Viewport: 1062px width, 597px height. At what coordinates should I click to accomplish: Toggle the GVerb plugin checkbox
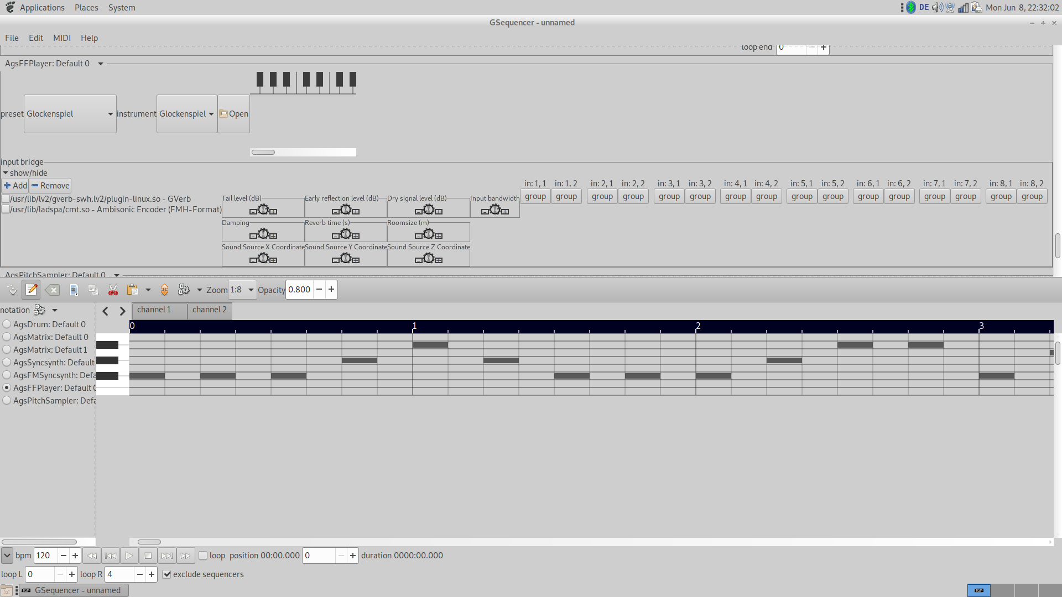6,198
